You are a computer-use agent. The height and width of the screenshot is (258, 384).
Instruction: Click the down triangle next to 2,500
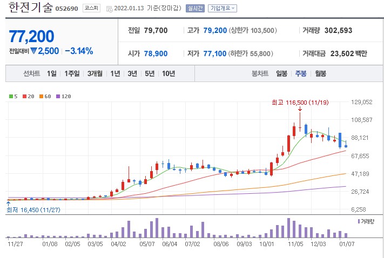pos(33,51)
